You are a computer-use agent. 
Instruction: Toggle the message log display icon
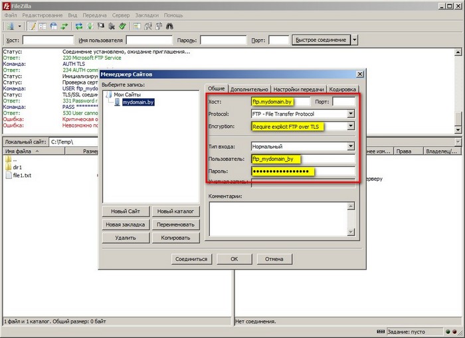tap(32, 27)
